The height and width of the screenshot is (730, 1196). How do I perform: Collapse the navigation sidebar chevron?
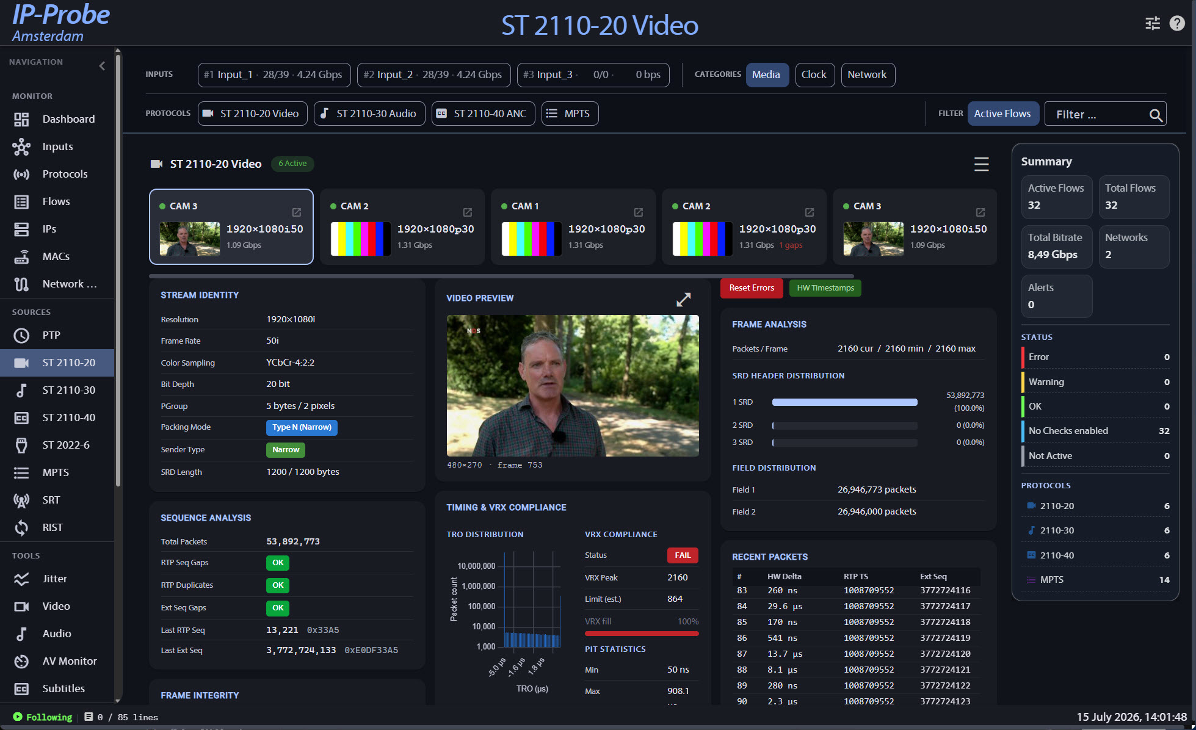102,66
